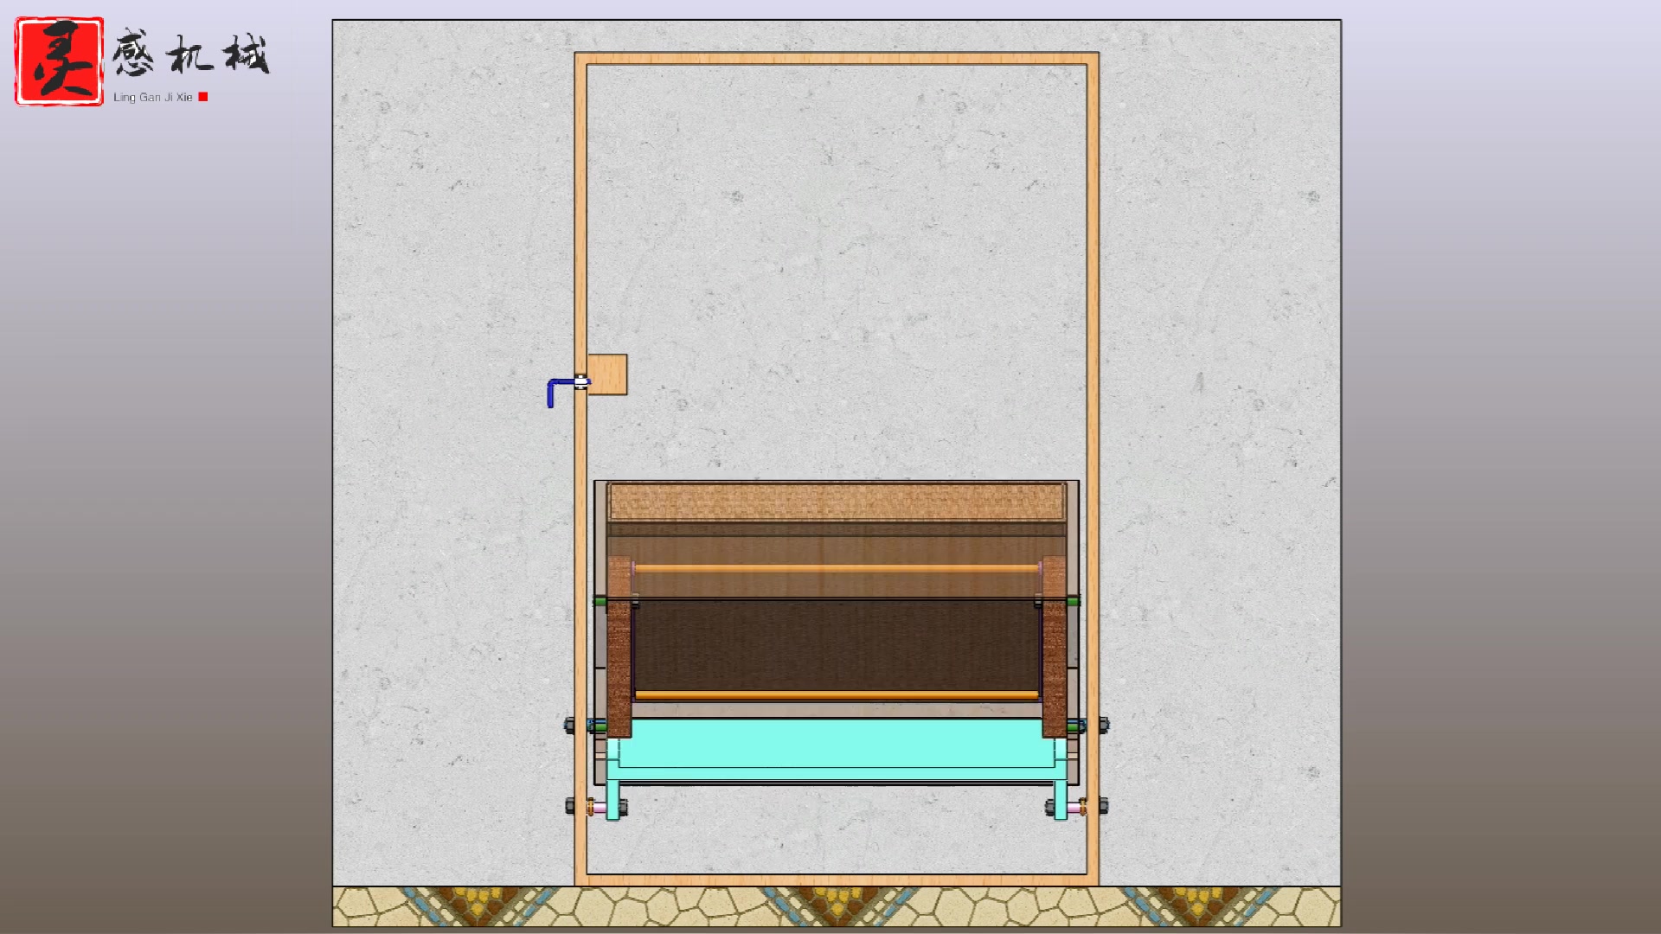Click the square wooden lock plate beside the handle
Viewport: 1661px width, 934px height.
[x=607, y=374]
